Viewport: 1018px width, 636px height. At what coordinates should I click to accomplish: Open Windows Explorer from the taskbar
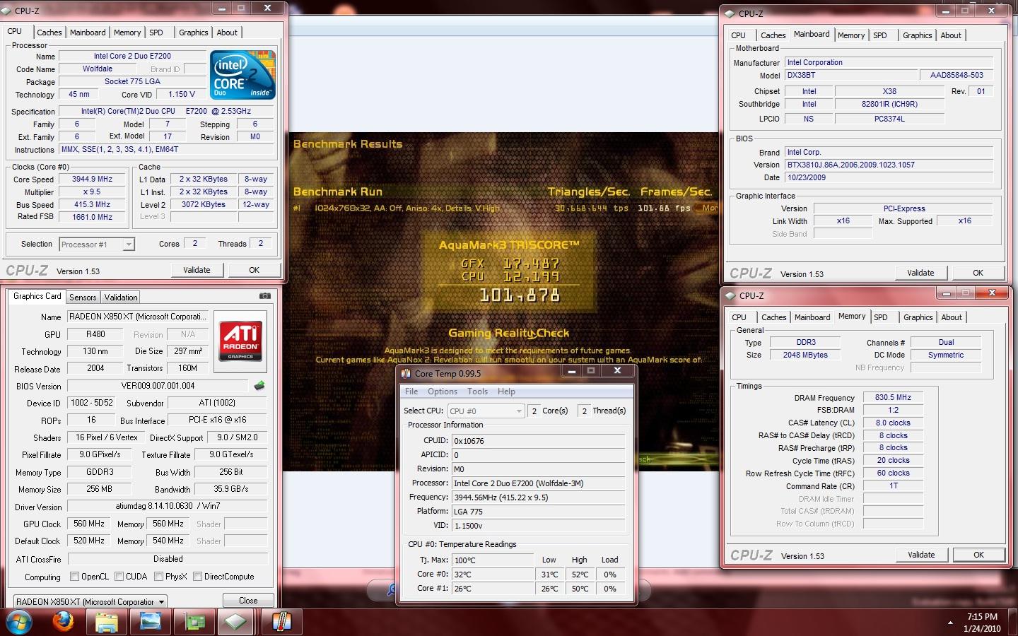(x=107, y=623)
